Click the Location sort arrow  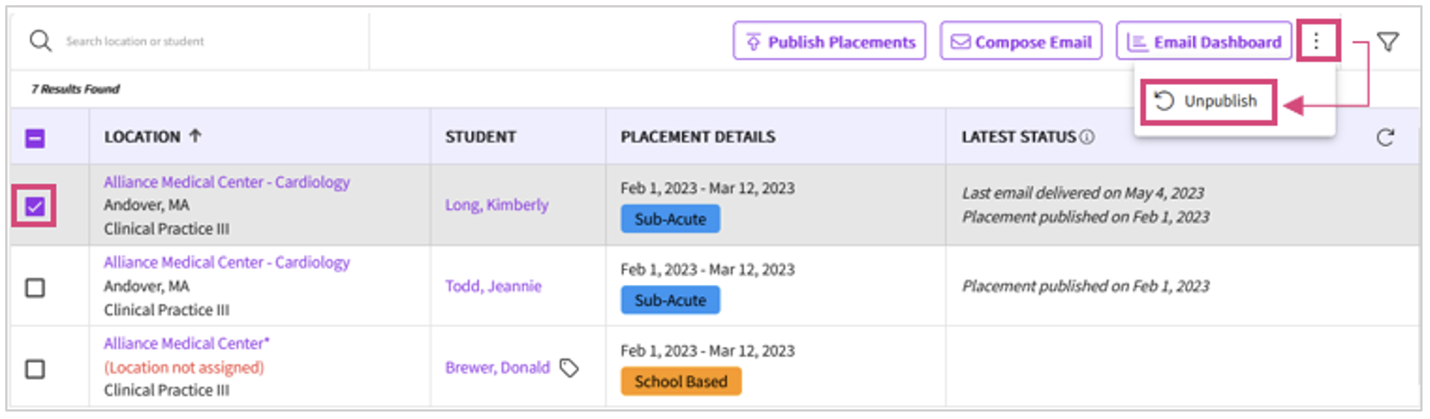tap(196, 136)
